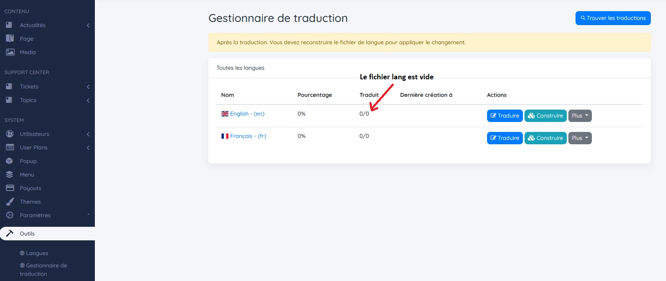Expand the Tickets submenu chevron
Image resolution: width=666 pixels, height=281 pixels.
click(88, 87)
